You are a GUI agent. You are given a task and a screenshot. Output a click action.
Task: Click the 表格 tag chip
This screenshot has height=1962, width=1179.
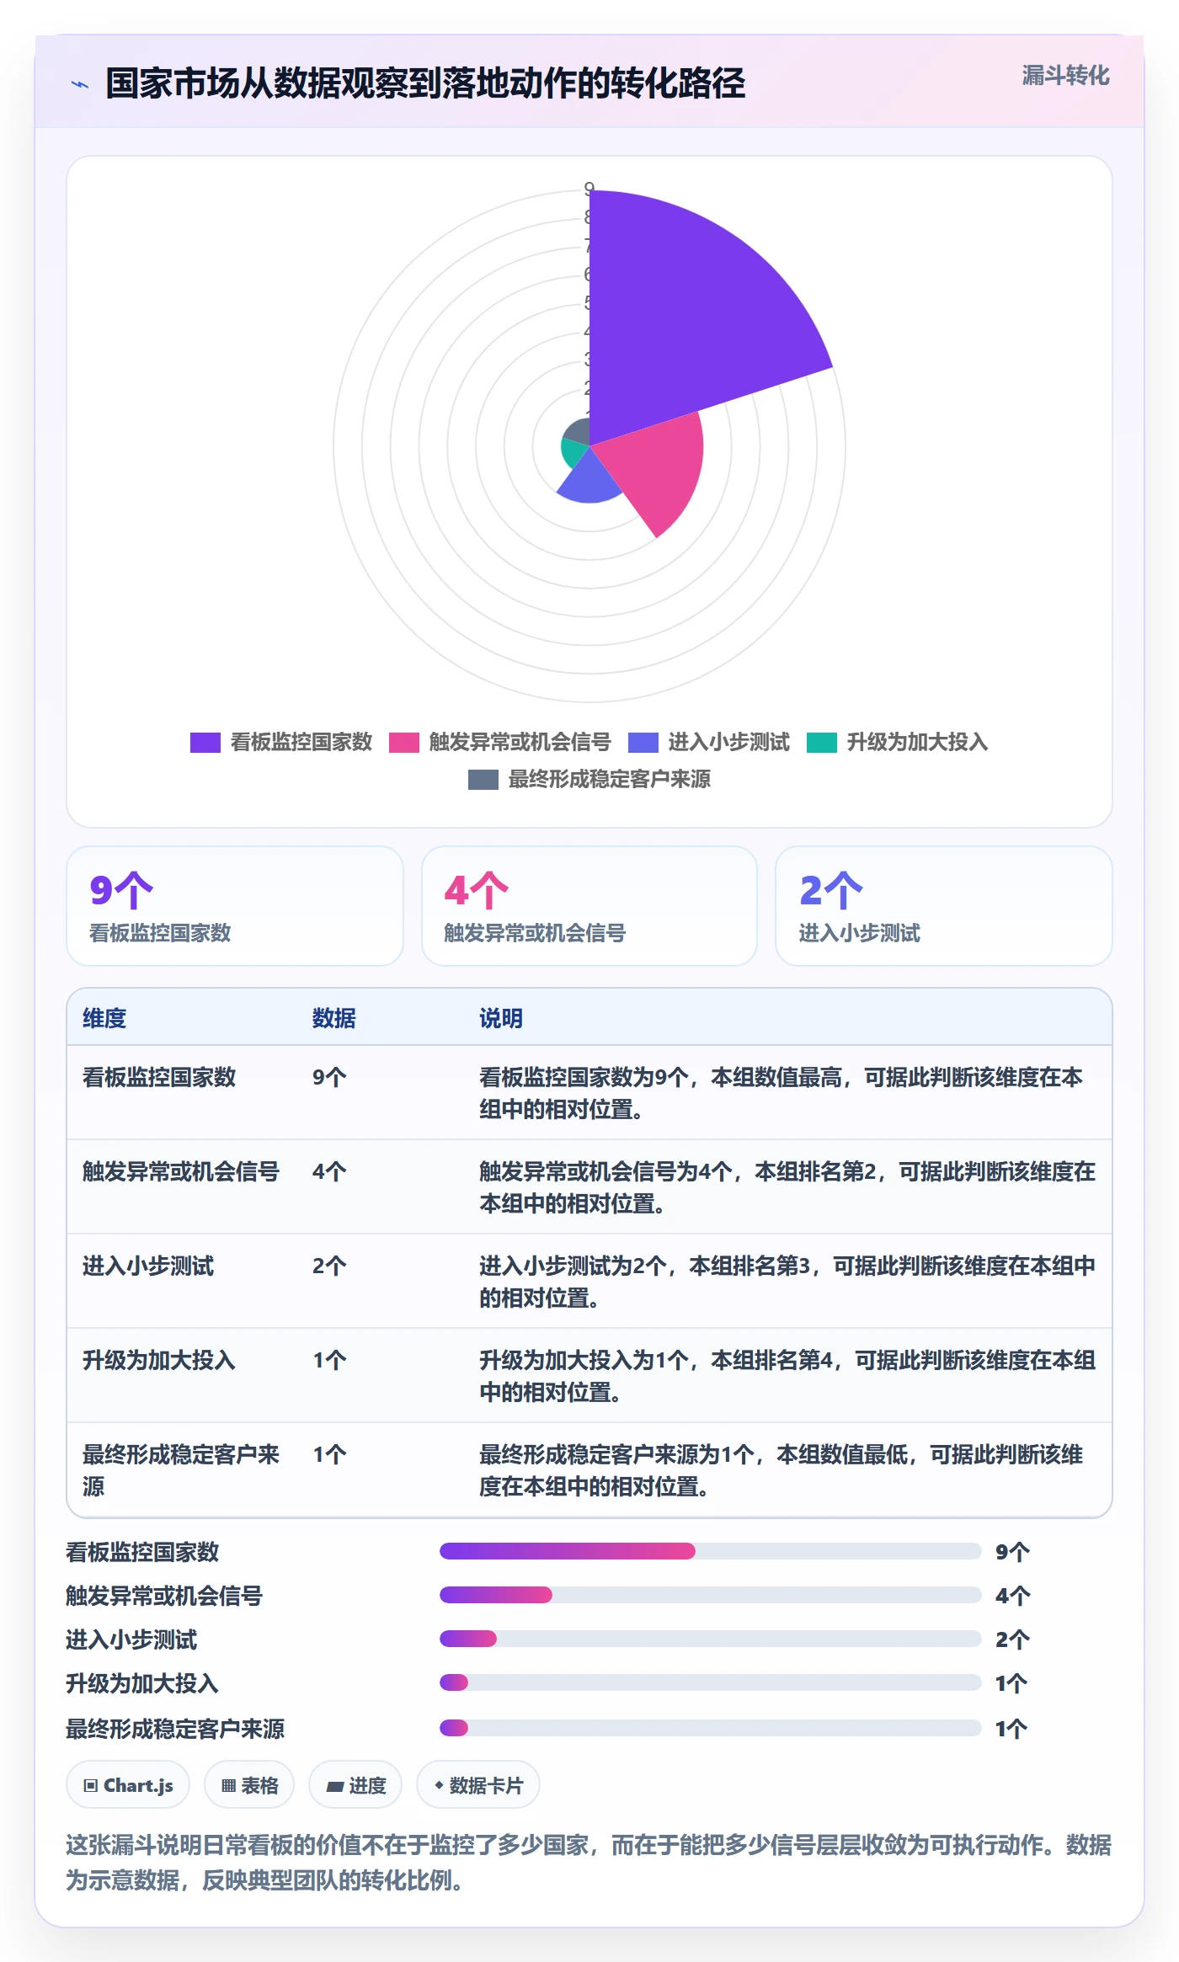point(249,1784)
